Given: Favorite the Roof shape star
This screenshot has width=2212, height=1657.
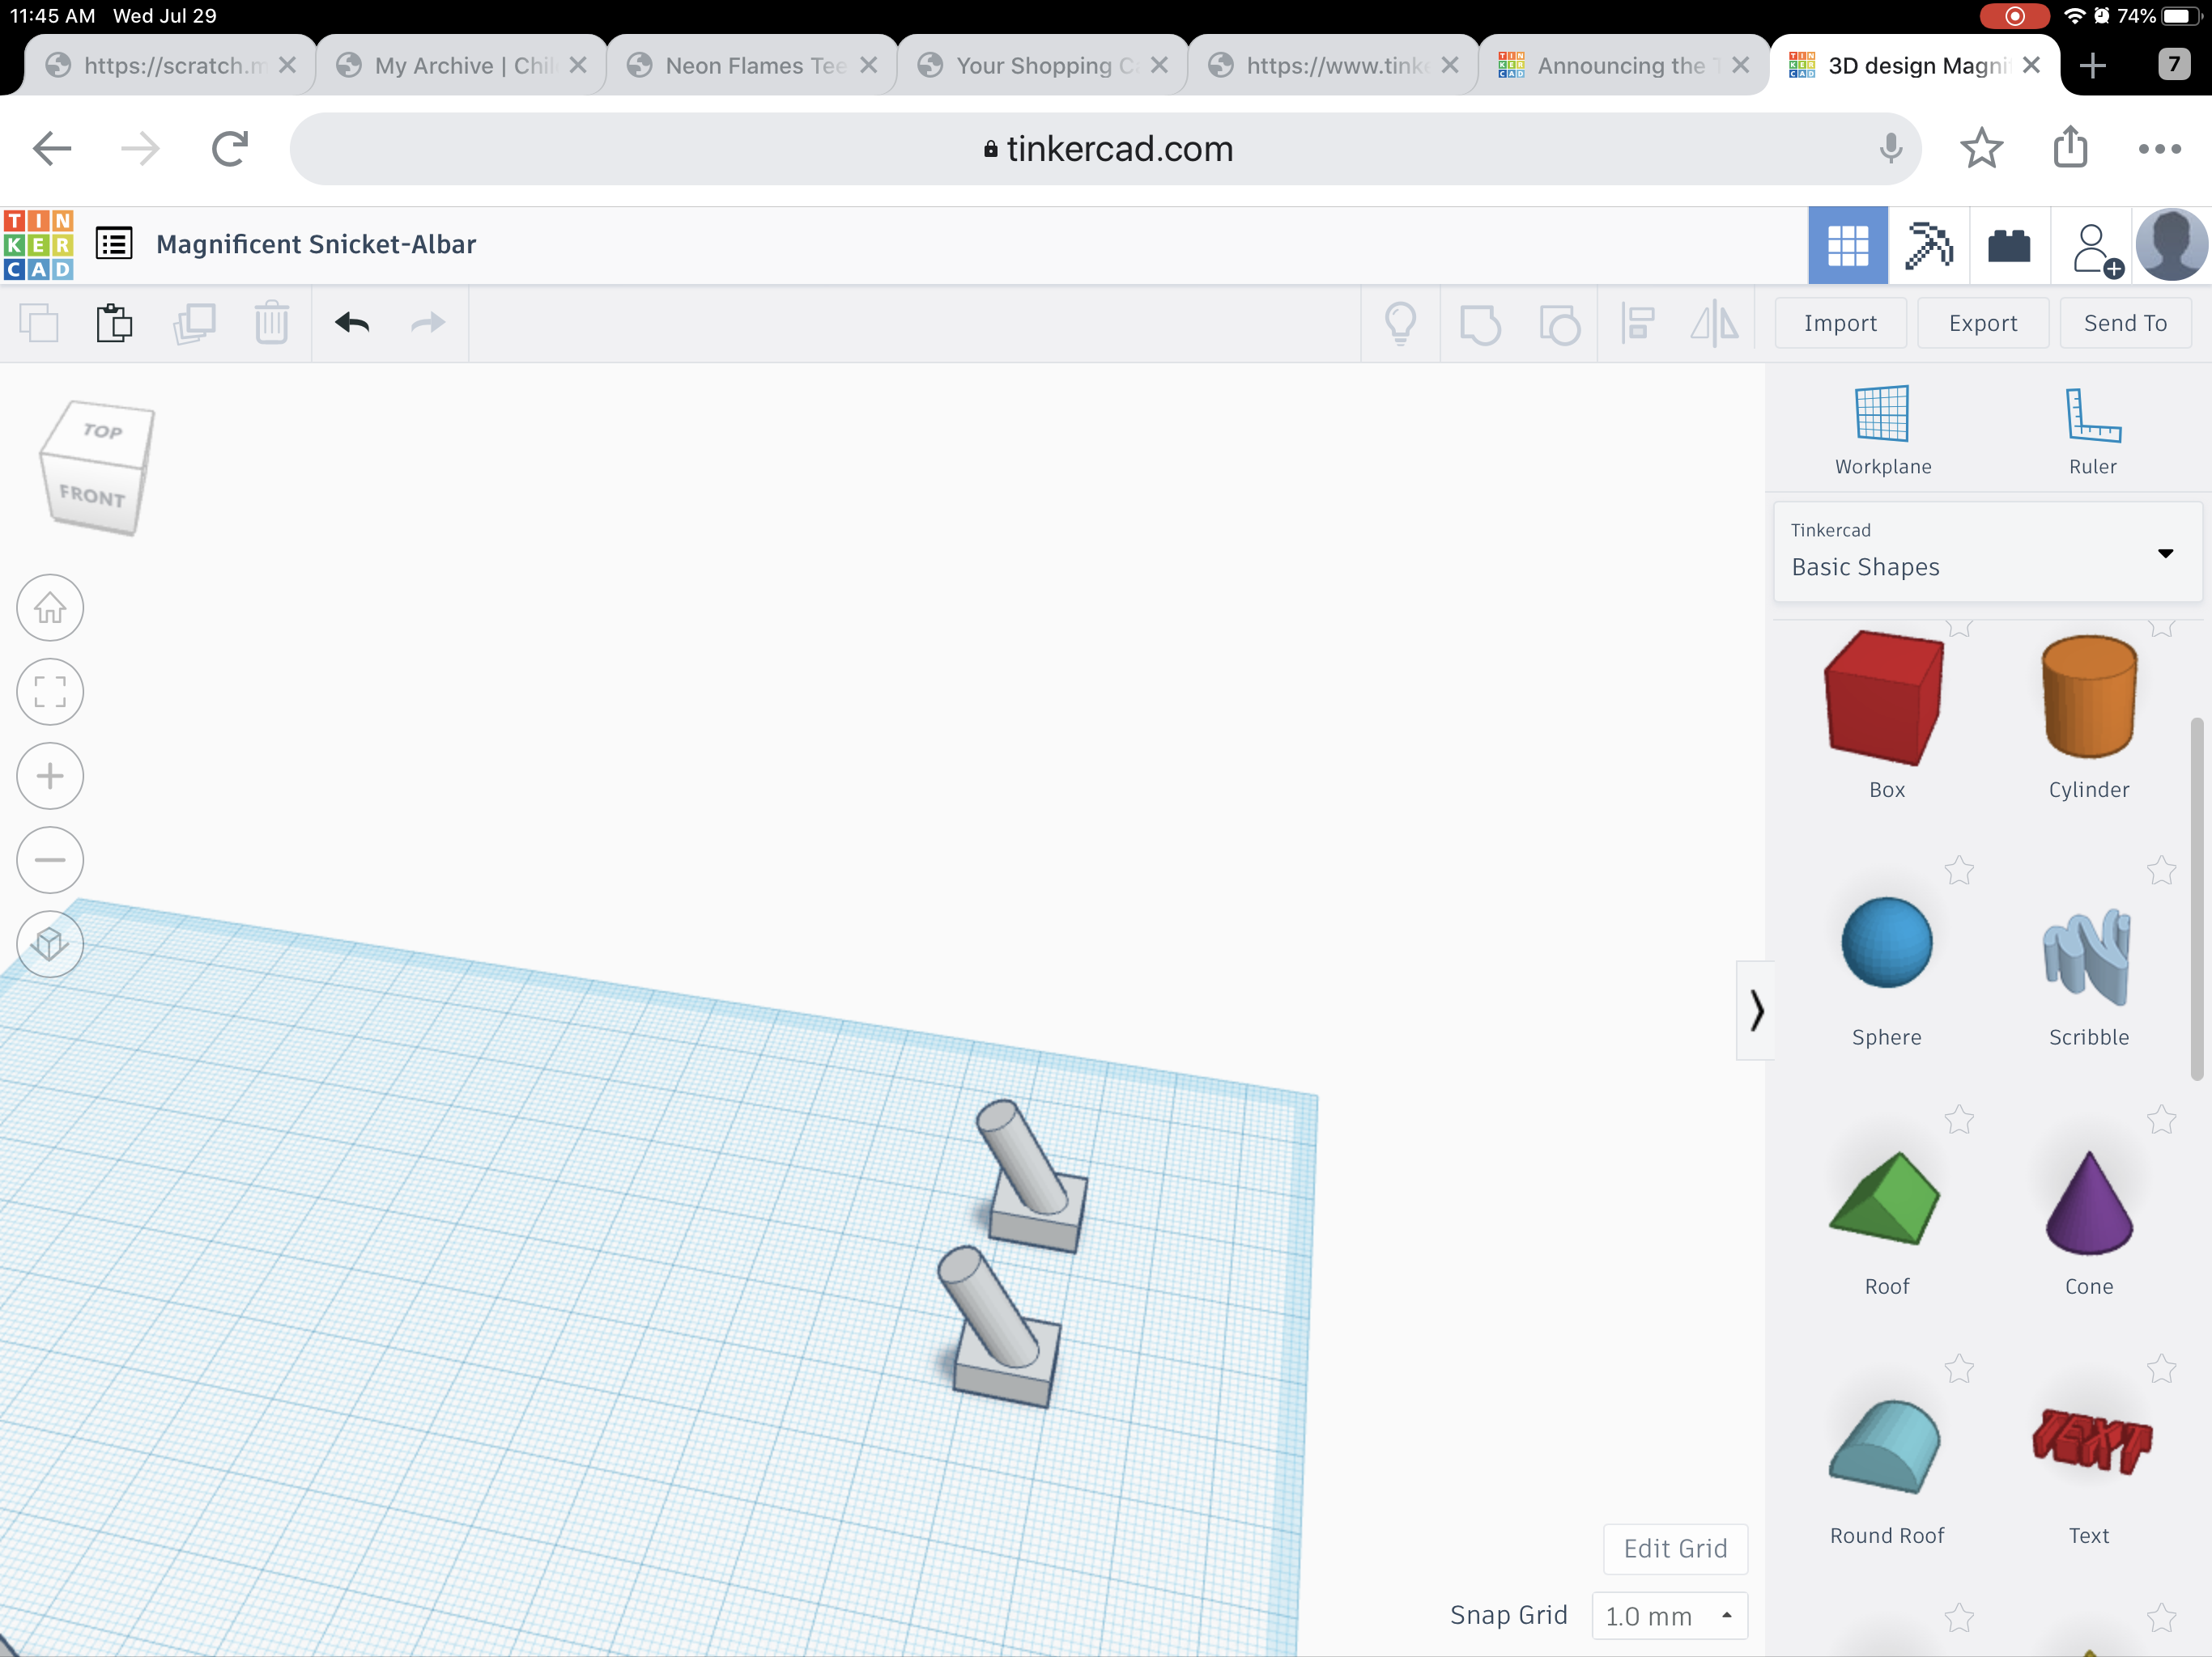Looking at the screenshot, I should [x=1958, y=1119].
